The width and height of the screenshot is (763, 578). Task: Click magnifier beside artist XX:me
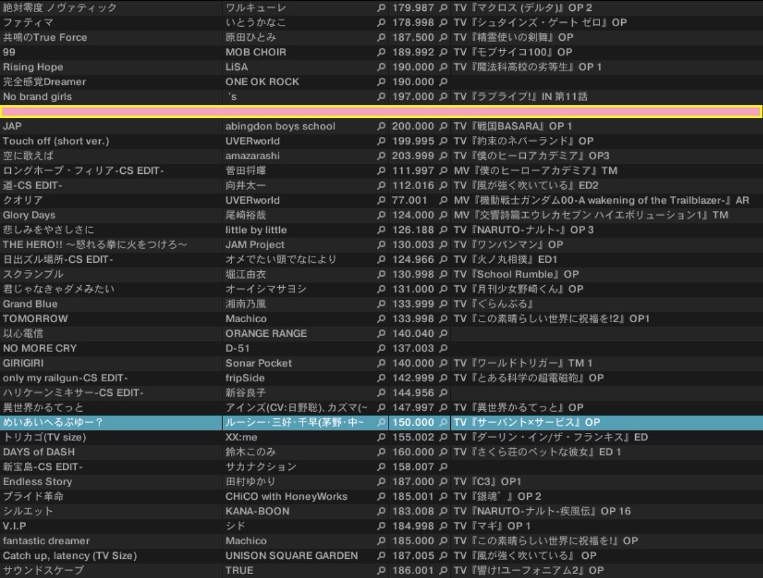pos(381,437)
